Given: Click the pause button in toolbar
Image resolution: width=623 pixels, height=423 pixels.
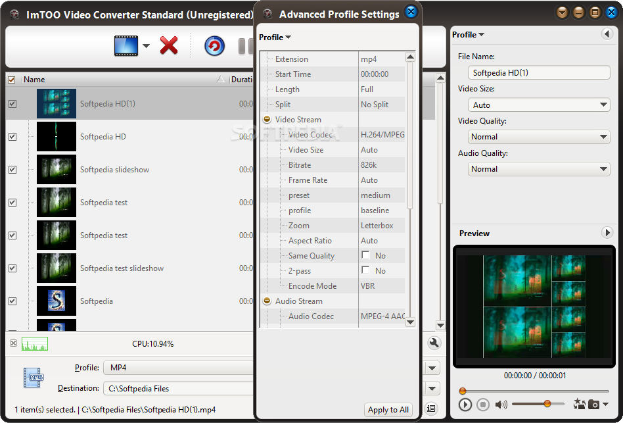Looking at the screenshot, I should tap(246, 46).
